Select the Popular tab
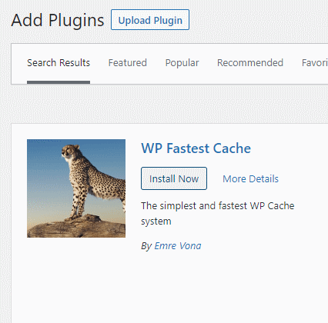 (182, 63)
